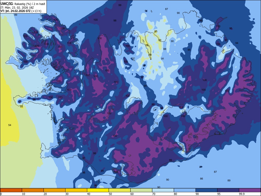Select the light blue 80–90 legend swatch
261x196 pixels.
click(x=185, y=190)
